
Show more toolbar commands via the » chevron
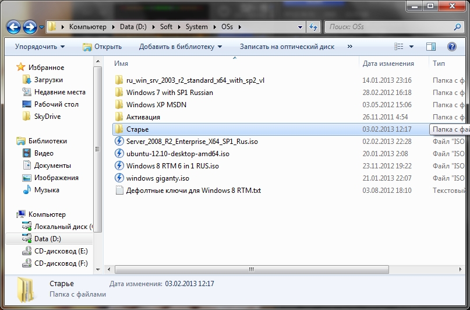pos(350,47)
